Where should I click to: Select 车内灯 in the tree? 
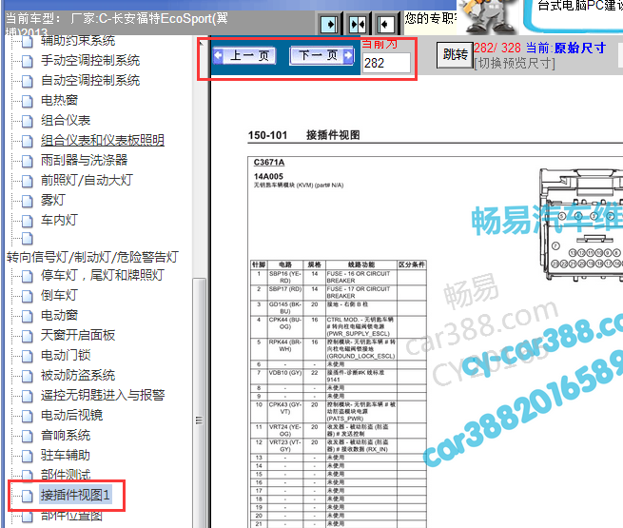point(59,220)
